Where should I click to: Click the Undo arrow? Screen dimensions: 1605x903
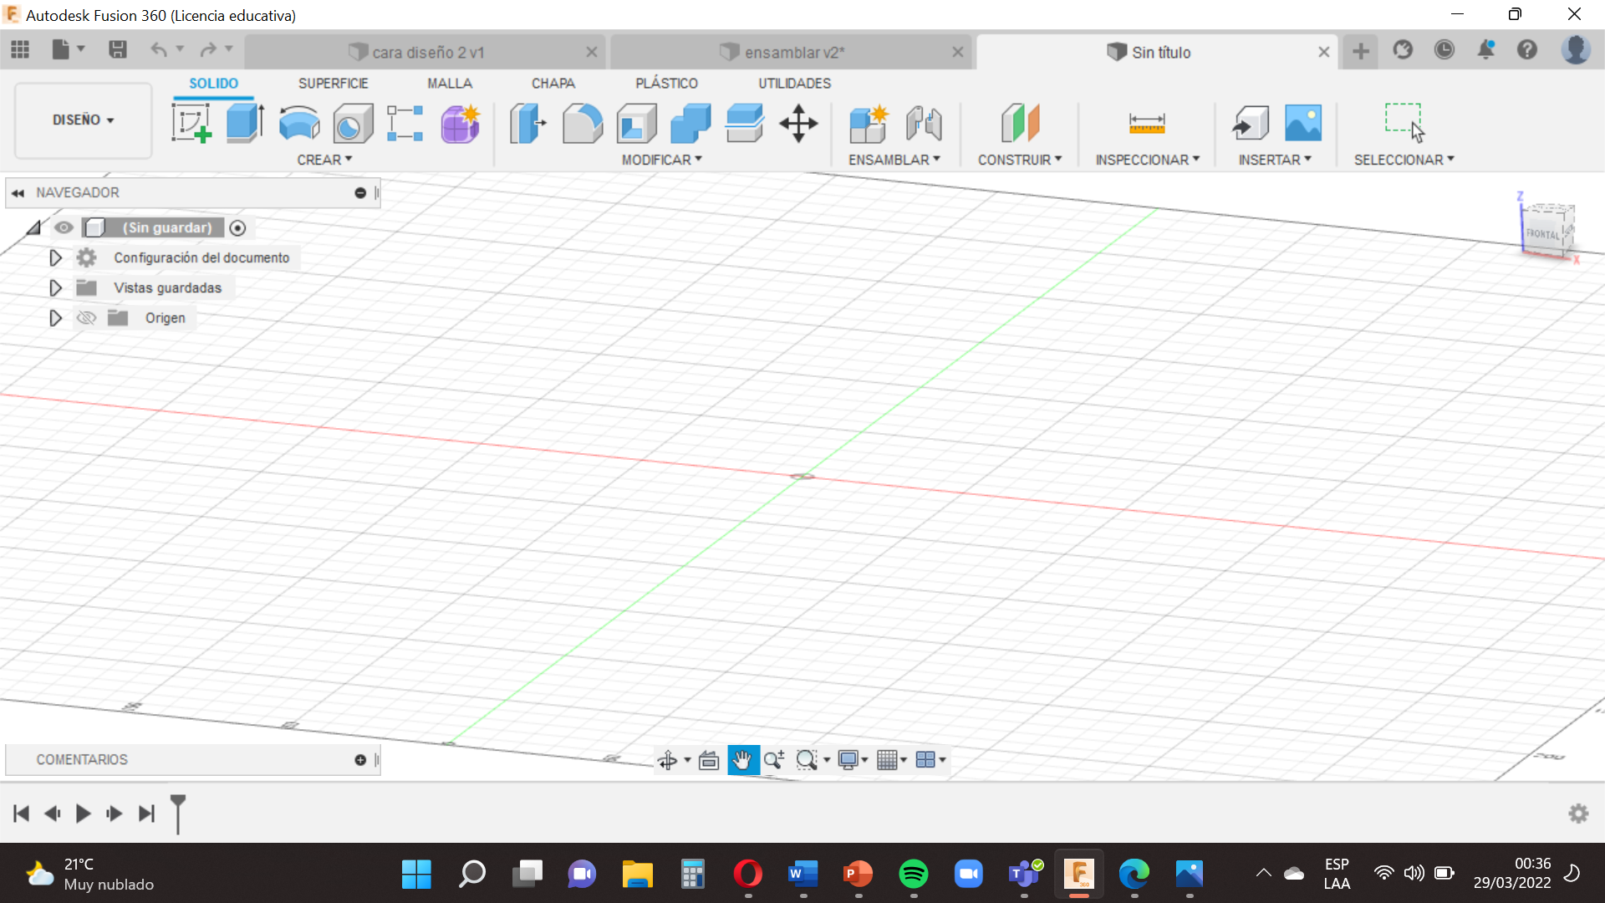click(159, 50)
